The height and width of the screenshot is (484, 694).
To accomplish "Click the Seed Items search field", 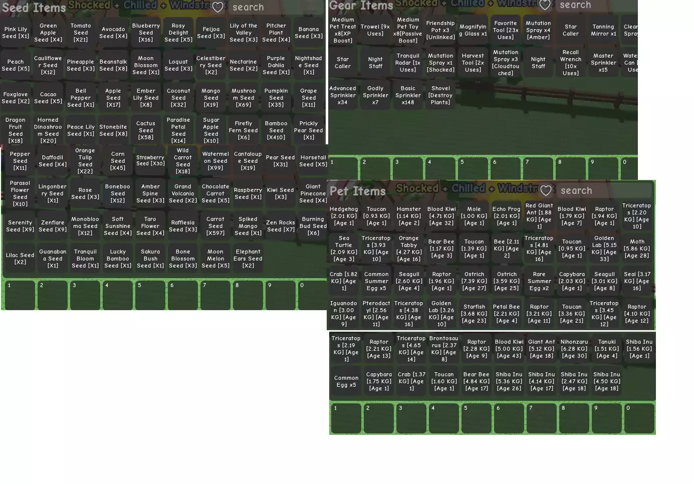I will pos(271,7).
